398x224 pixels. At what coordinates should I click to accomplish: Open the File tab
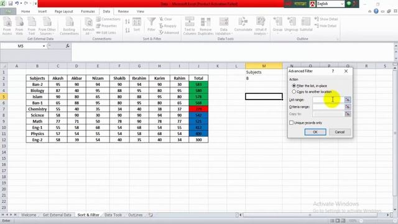8,11
